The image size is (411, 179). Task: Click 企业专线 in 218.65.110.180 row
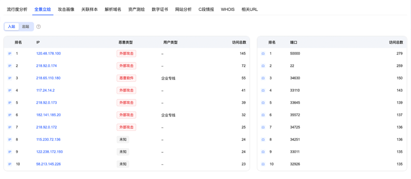[168, 78]
